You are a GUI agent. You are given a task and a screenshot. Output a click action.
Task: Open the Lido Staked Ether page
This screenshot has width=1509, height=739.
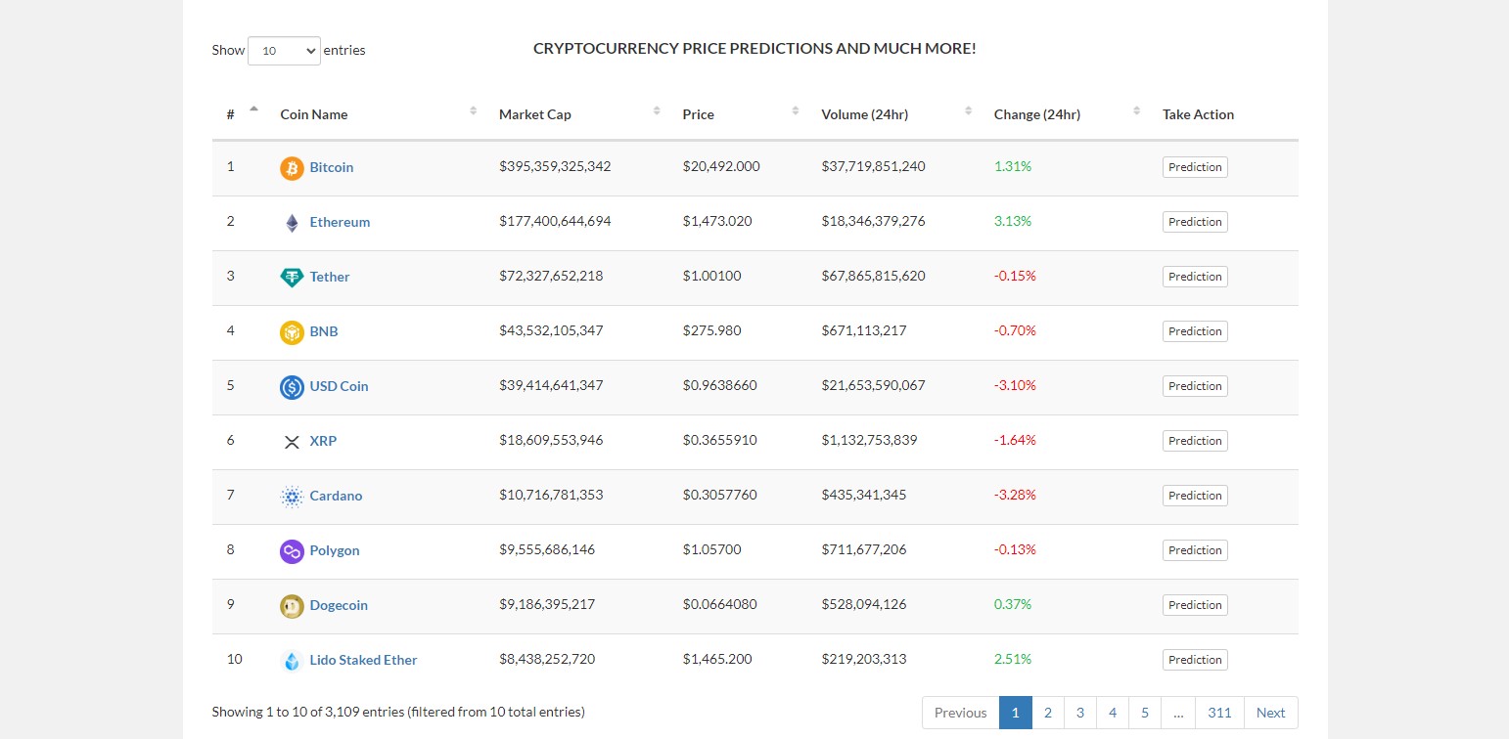pos(363,660)
